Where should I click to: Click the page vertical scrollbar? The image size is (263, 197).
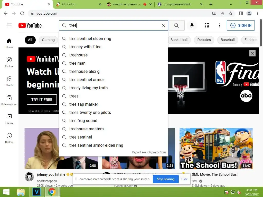pos(261,33)
